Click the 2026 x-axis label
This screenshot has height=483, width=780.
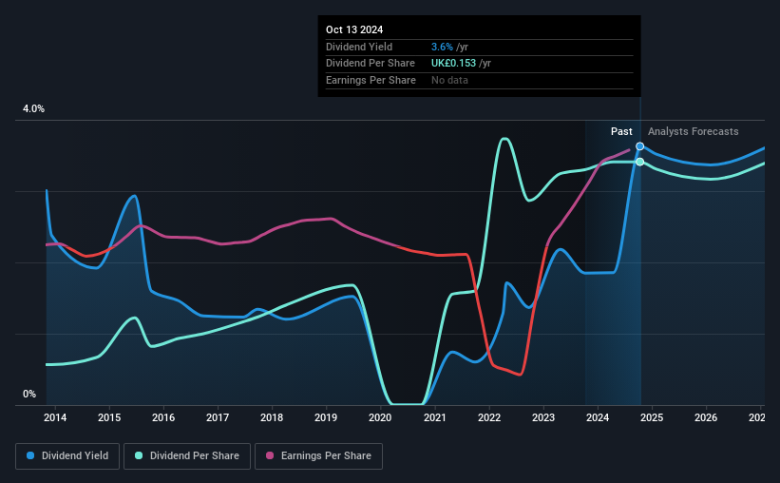tap(706, 417)
